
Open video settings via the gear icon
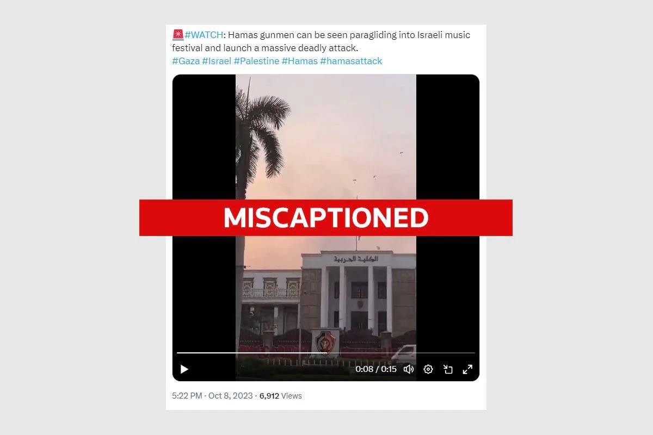coord(428,369)
